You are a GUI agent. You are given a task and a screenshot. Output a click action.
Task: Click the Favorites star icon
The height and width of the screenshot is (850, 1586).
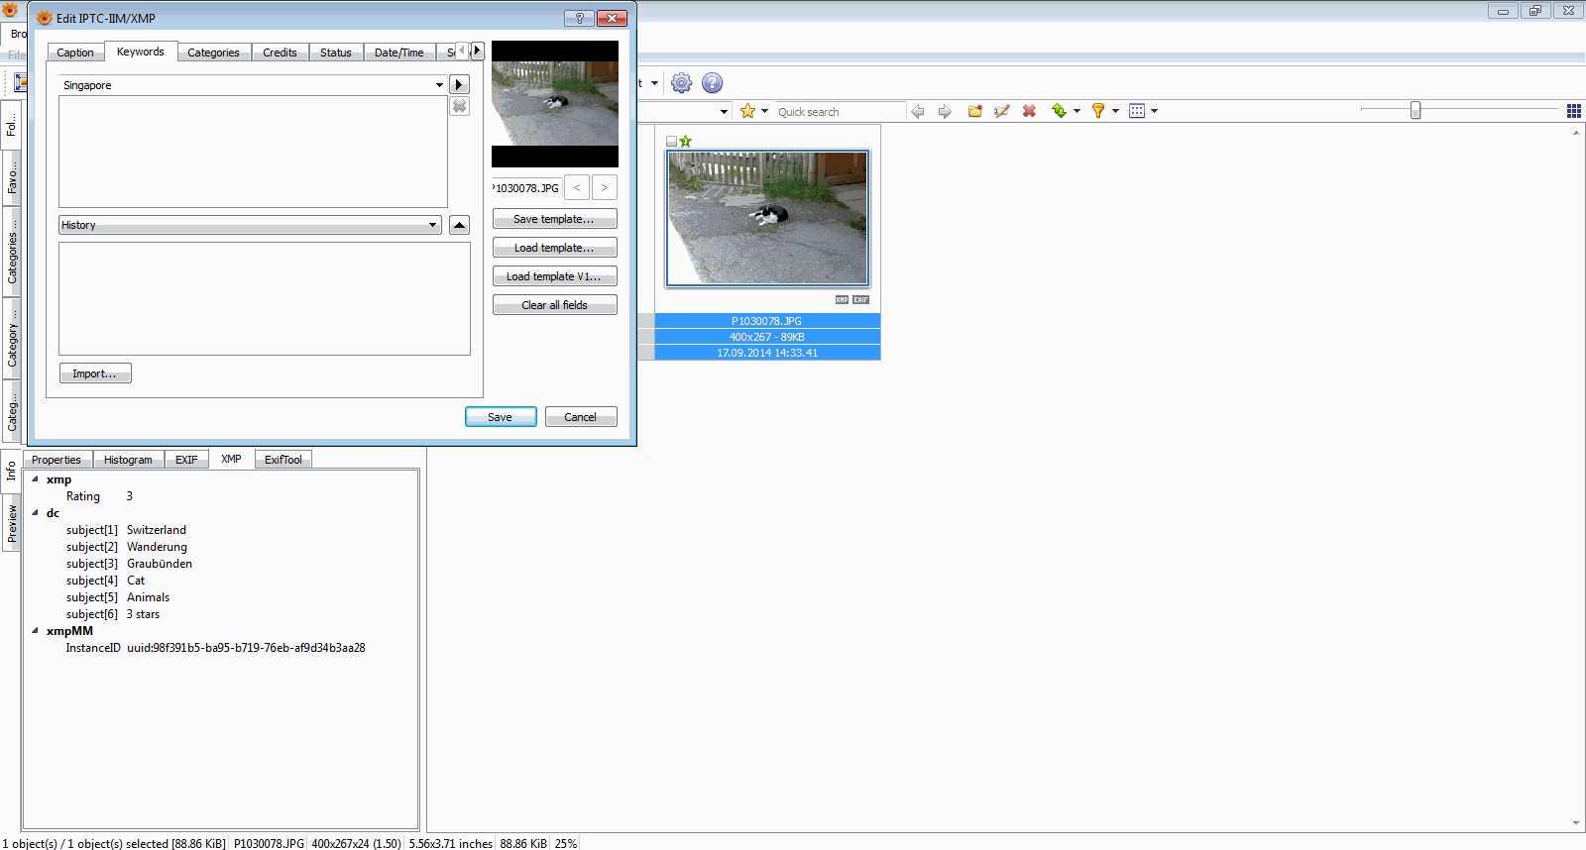tap(748, 111)
